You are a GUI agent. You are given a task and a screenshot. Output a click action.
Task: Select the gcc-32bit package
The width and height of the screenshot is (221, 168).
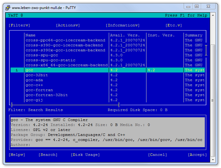(108, 75)
